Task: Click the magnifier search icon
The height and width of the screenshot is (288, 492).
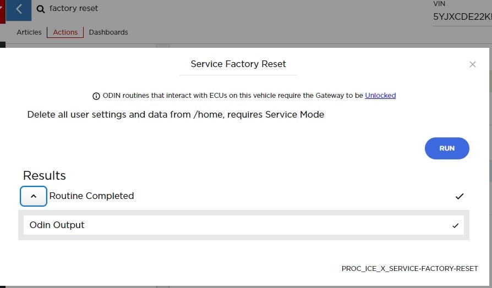Action: click(x=41, y=9)
